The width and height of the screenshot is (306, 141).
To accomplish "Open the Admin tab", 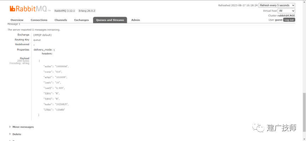I will click(x=135, y=20).
